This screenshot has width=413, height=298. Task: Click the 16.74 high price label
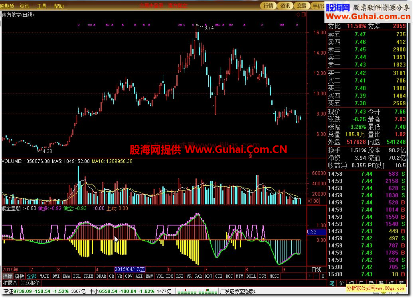tap(207, 27)
